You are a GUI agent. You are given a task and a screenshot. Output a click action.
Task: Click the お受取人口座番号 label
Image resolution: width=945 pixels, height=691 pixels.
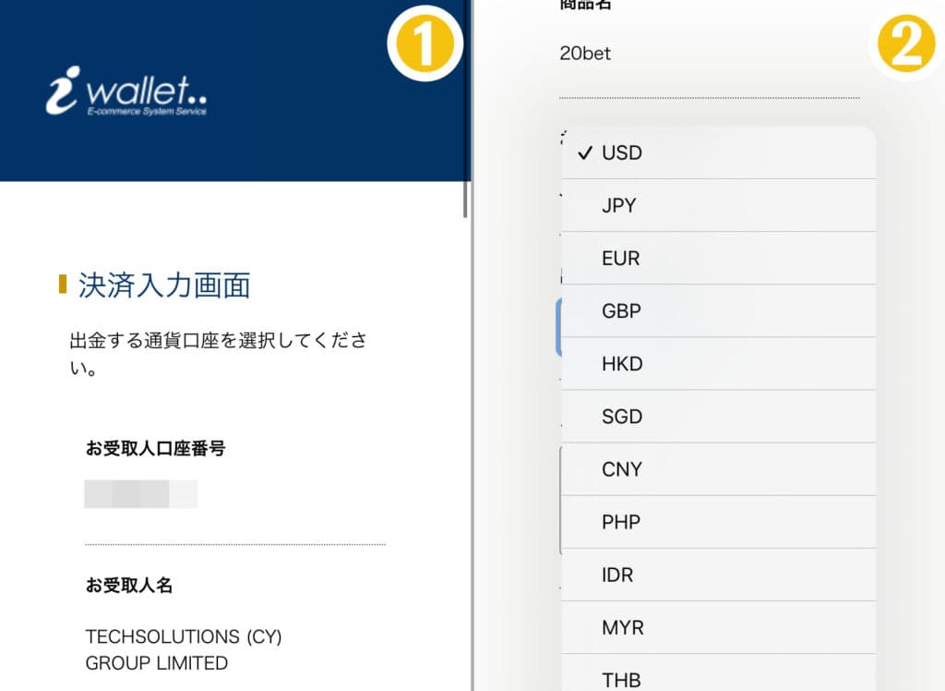pos(155,448)
